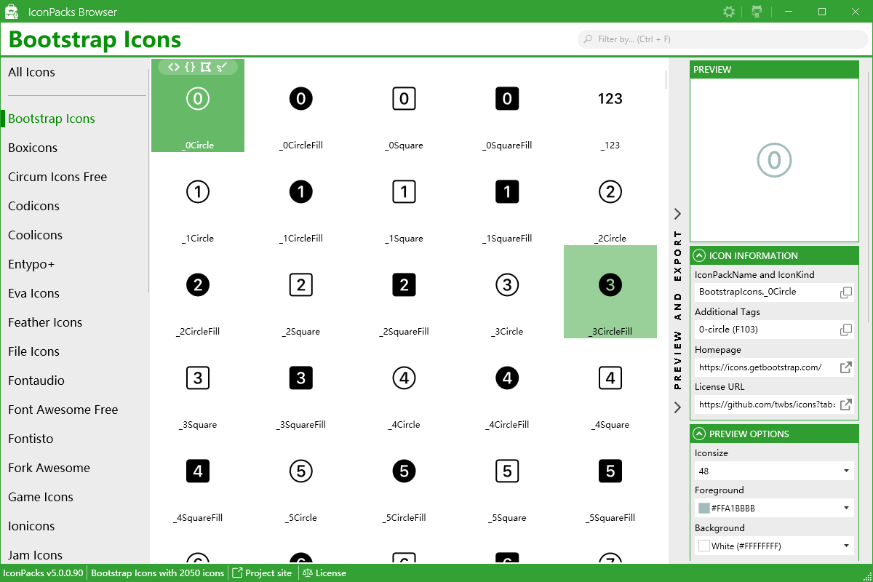Viewport: 873px width, 582px height.
Task: Select the _1Square icon
Action: pos(404,199)
